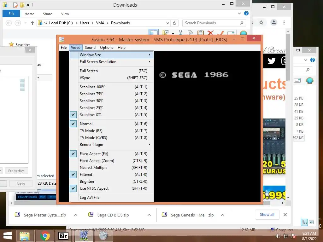Open the Fusion emulator from the taskbar
Image resolution: width=323 pixels, height=242 pixels.
coord(84,236)
